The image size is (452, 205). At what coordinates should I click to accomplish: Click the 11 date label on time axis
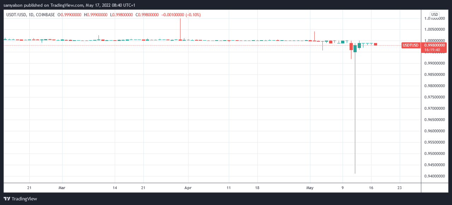pyautogui.click(x=229, y=188)
